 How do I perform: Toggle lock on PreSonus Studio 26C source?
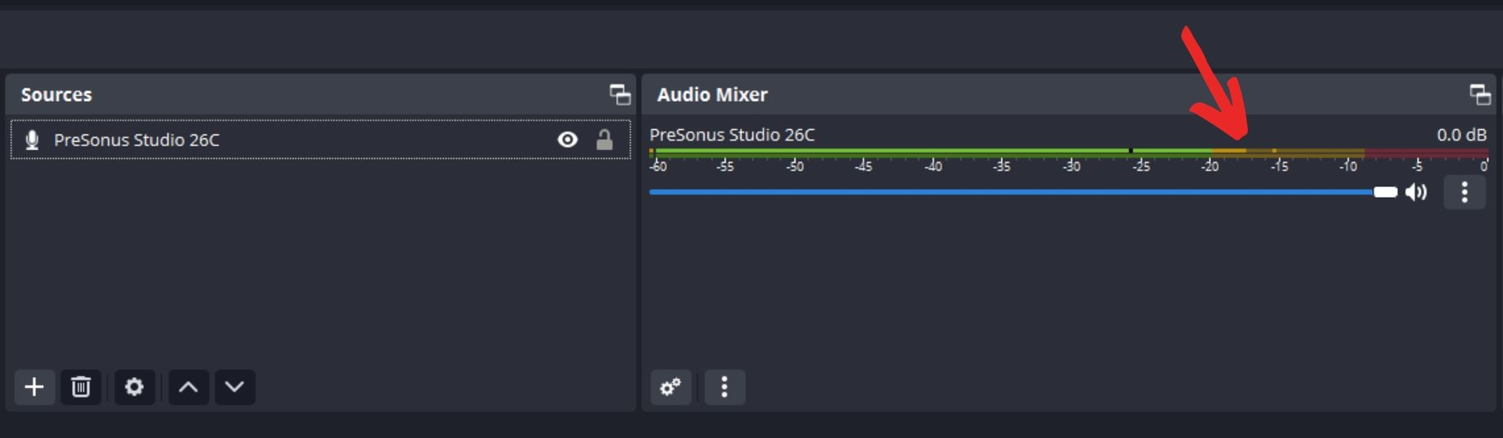click(604, 140)
